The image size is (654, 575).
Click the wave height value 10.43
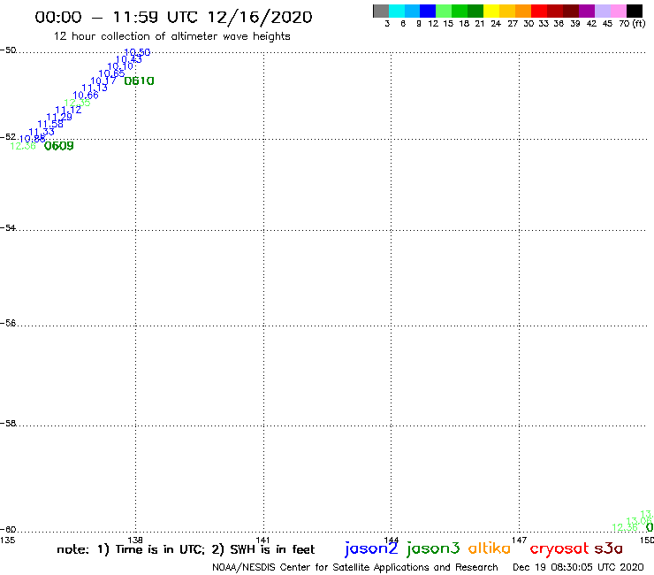pos(129,59)
